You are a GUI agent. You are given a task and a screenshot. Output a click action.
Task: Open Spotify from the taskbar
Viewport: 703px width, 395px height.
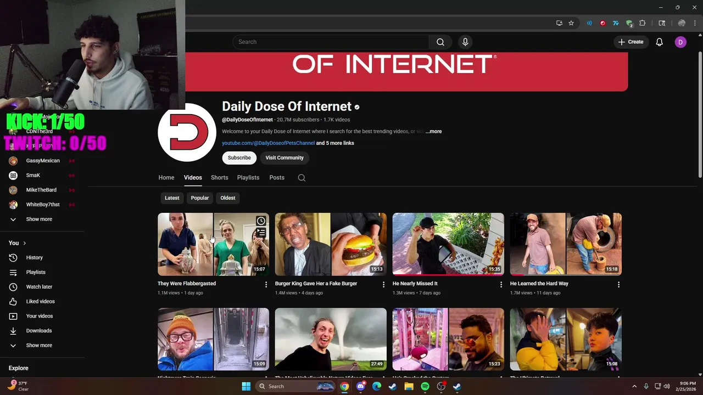425,386
